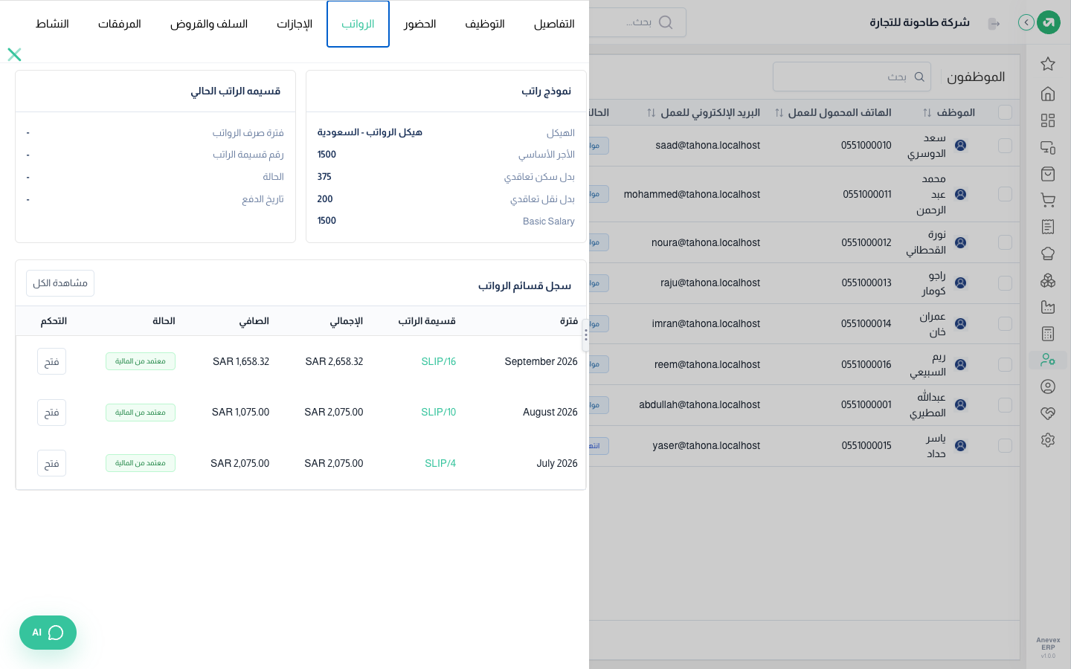
Task: Select the checkbox for سعد الدوسري
Action: pyautogui.click(x=1005, y=146)
